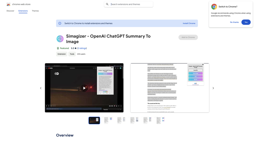Click the info icon in the blue banner

pos(60,23)
